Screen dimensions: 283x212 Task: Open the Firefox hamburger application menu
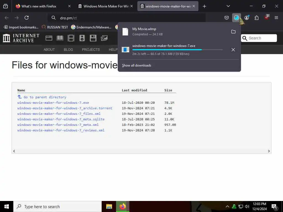coord(276,18)
